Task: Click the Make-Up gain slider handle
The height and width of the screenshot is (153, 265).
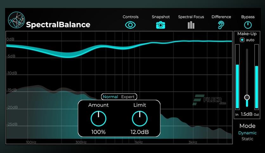Action: [x=247, y=97]
